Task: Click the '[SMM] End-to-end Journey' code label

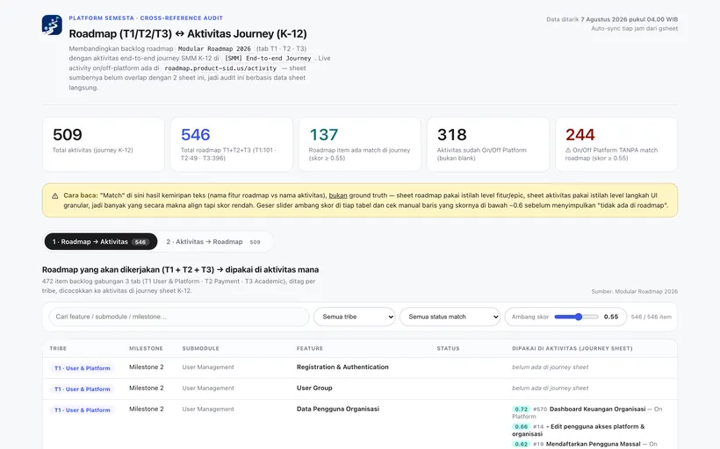Action: 269,58
